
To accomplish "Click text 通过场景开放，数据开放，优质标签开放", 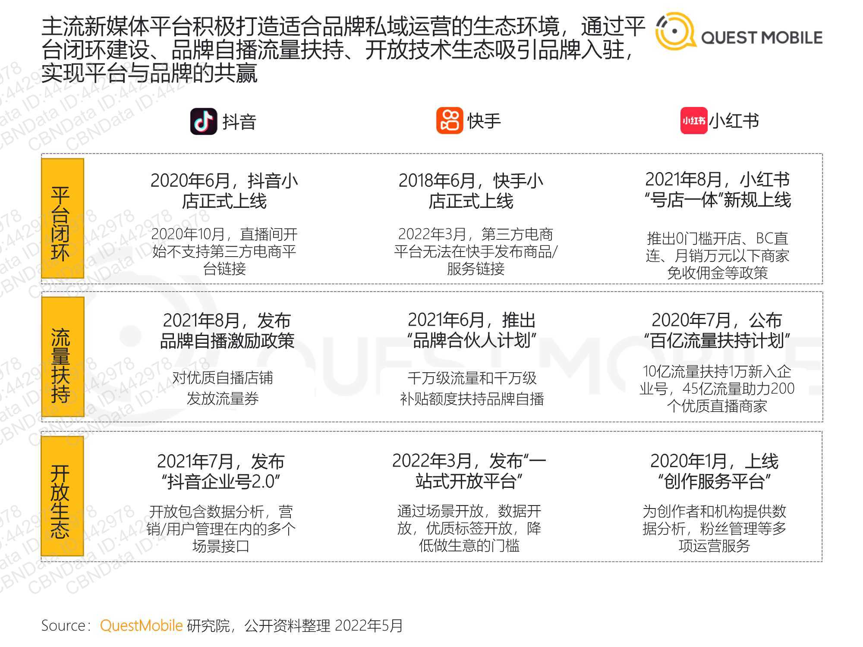I will tap(469, 528).
